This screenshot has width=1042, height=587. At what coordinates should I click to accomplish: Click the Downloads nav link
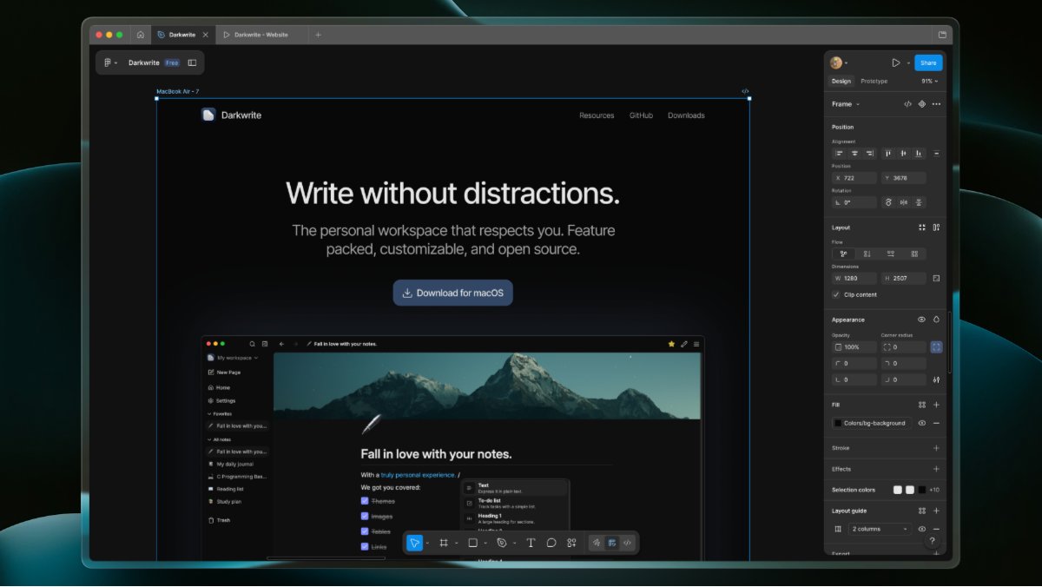tap(686, 115)
